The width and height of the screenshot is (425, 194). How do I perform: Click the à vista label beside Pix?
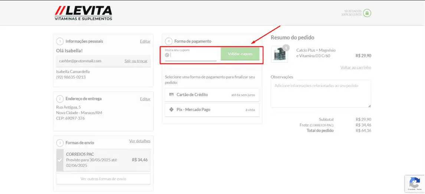(x=250, y=110)
